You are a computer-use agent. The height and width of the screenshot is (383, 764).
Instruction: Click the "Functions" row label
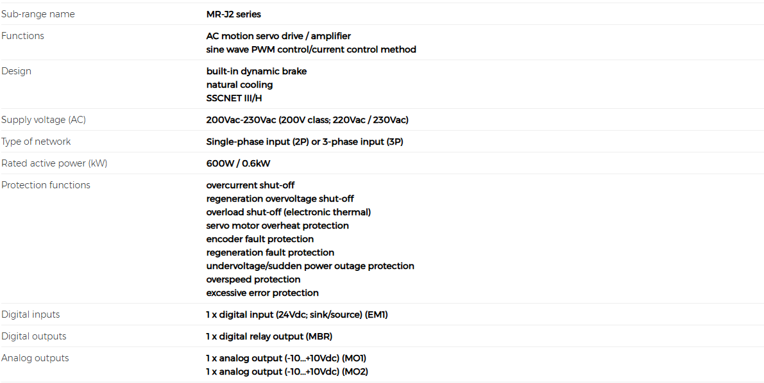(x=23, y=36)
